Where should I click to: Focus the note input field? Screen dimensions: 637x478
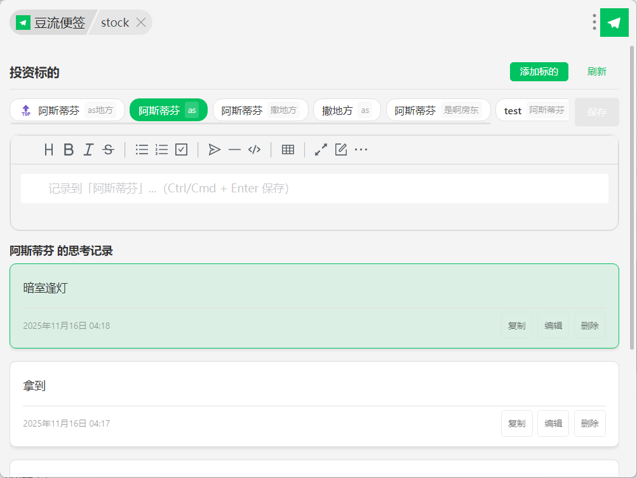tap(314, 189)
